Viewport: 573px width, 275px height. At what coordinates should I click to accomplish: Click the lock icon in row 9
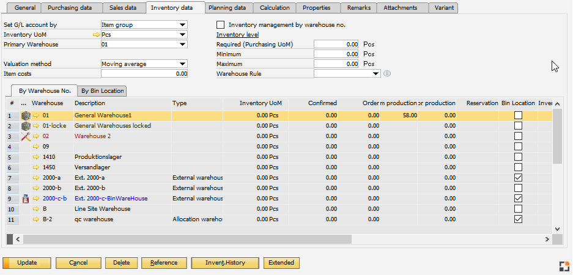[x=25, y=199]
